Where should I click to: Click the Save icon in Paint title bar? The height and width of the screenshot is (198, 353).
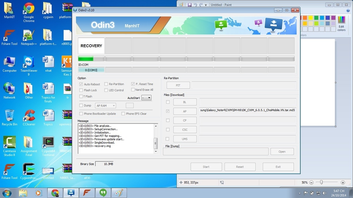190,5
